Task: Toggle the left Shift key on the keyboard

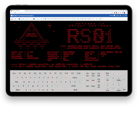Action: click(x=18, y=90)
